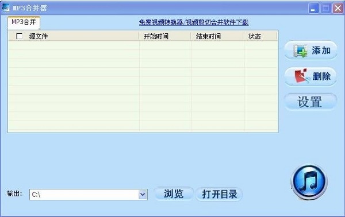Click the grayed-out maximize button in title bar
The width and height of the screenshot is (345, 217).
325,9
